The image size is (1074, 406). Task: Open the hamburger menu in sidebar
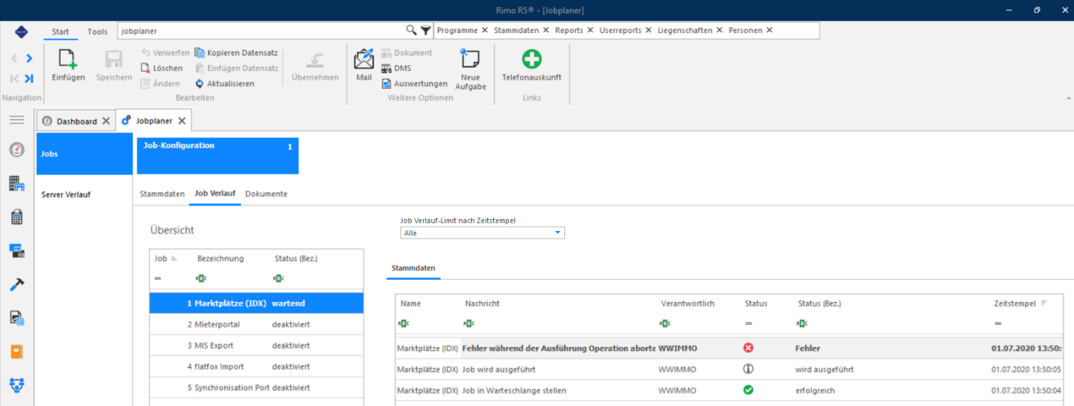(x=16, y=120)
